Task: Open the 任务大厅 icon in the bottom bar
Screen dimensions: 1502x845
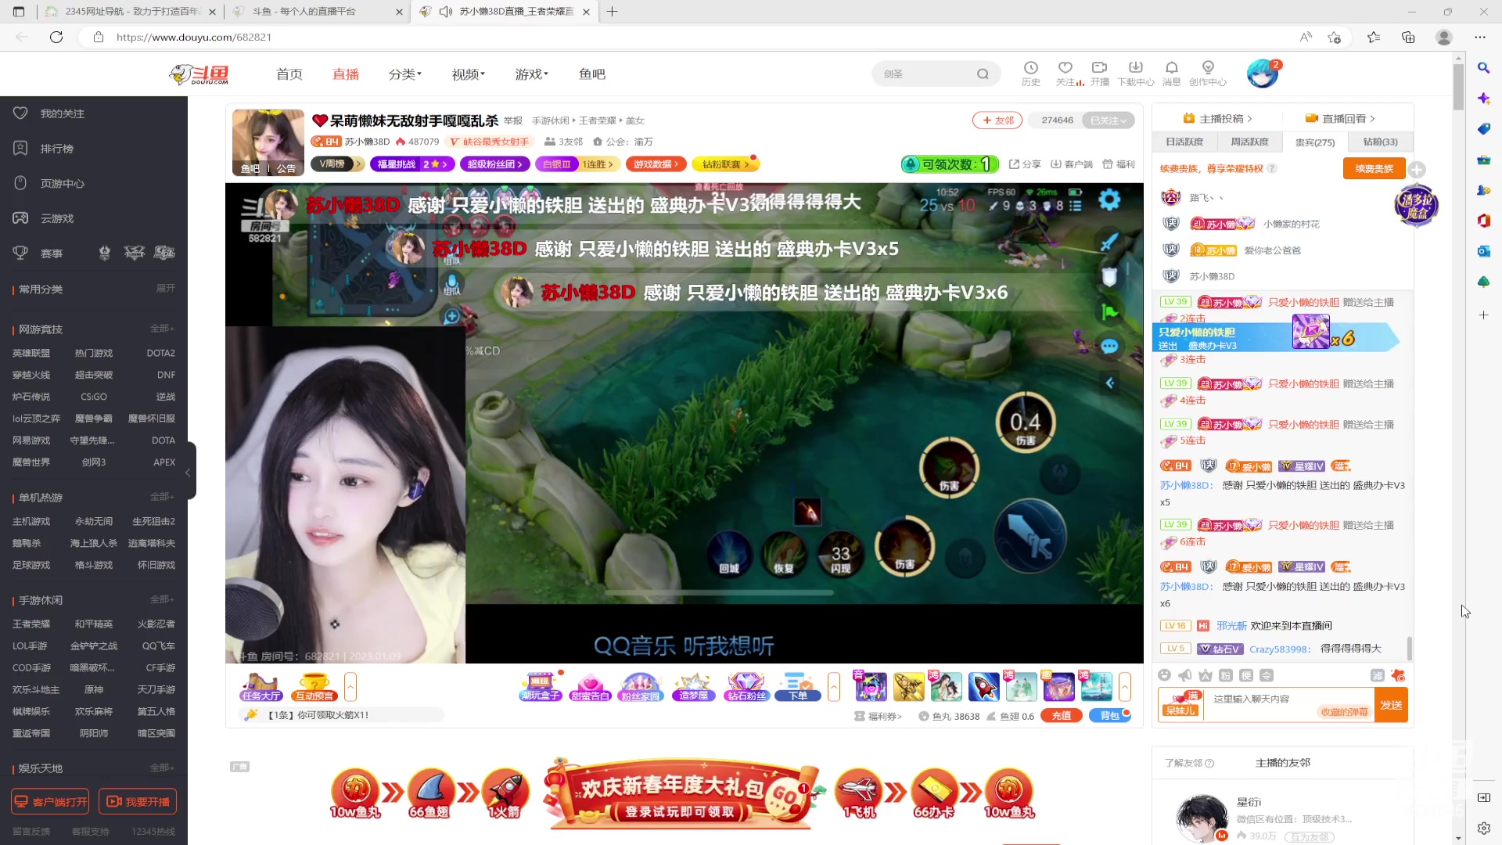Action: [261, 687]
